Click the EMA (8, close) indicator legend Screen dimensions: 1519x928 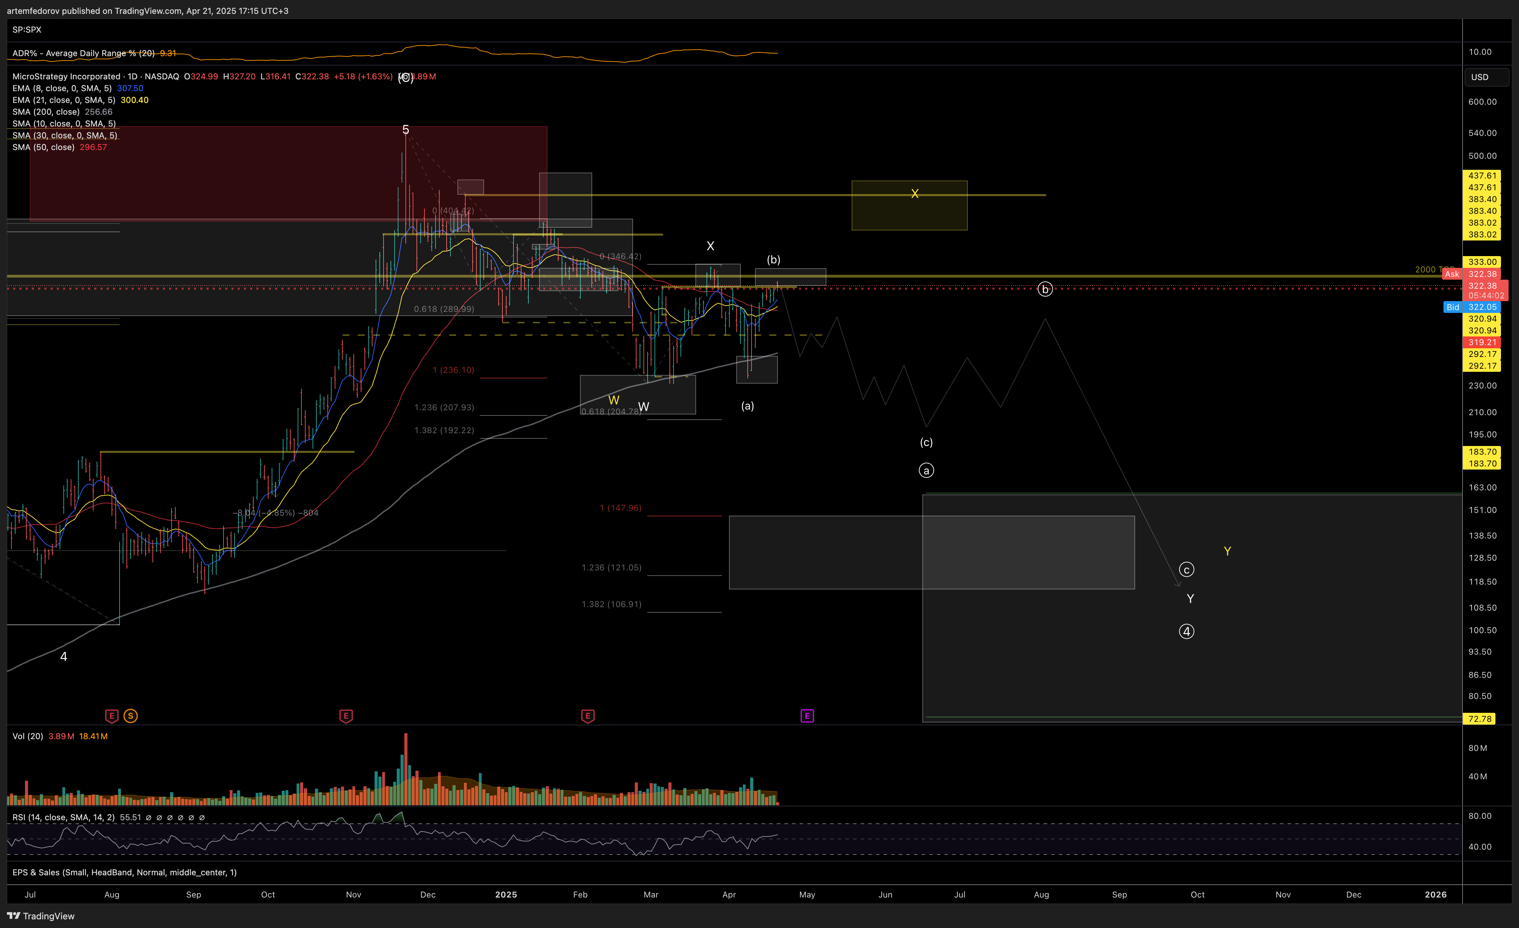tap(62, 88)
